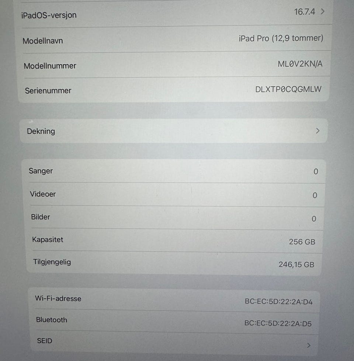
Task: Tap serial number DLXTP0CQGMLW
Action: pyautogui.click(x=288, y=89)
